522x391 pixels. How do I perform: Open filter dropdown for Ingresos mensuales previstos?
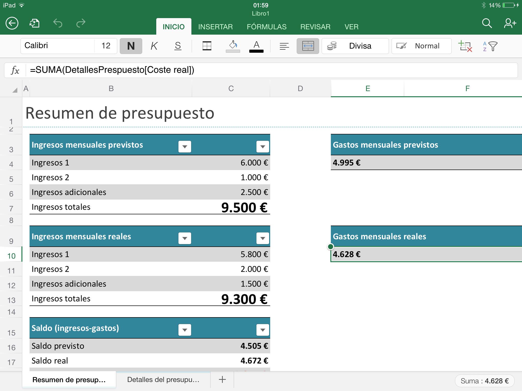[185, 147]
